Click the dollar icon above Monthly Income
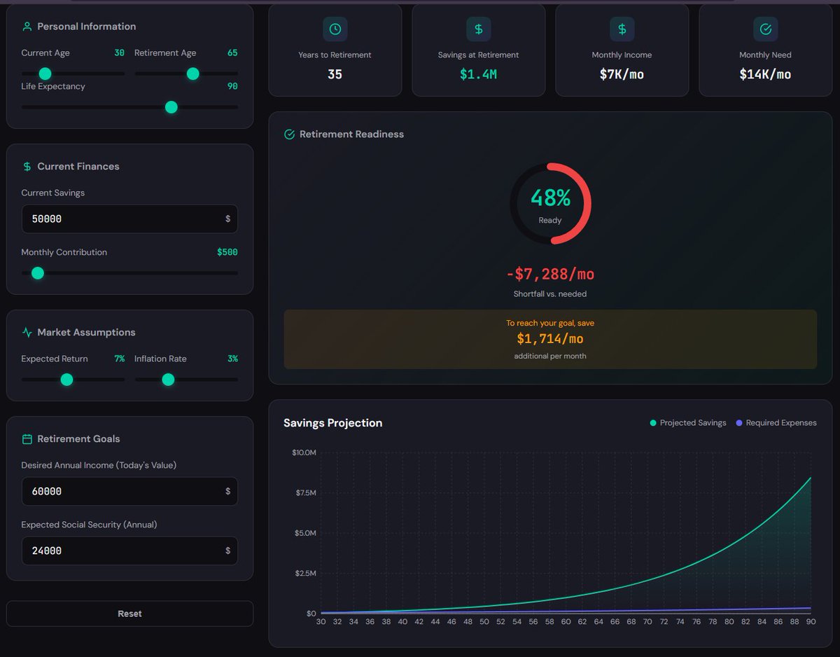Image resolution: width=840 pixels, height=657 pixels. 622,29
